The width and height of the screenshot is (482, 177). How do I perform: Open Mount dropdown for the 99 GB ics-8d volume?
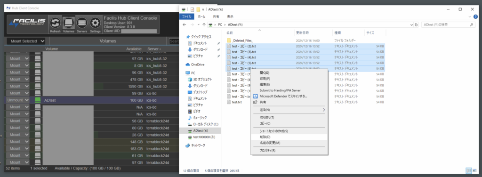(x=18, y=93)
